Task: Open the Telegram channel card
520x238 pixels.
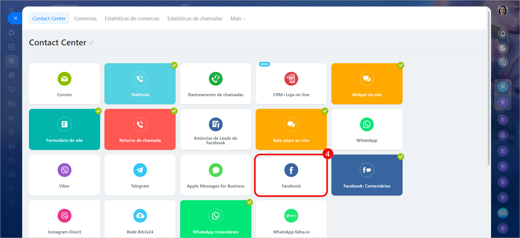Action: (x=140, y=175)
